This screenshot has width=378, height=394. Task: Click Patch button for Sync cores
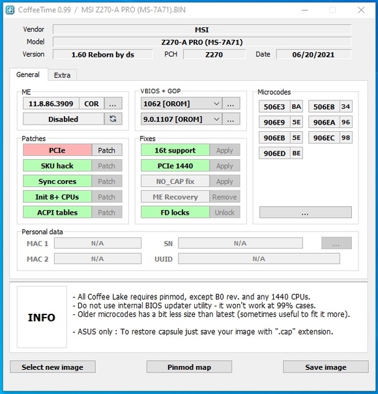point(107,181)
